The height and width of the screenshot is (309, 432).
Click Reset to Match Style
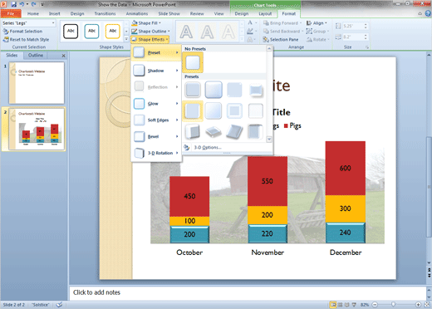(x=26, y=40)
